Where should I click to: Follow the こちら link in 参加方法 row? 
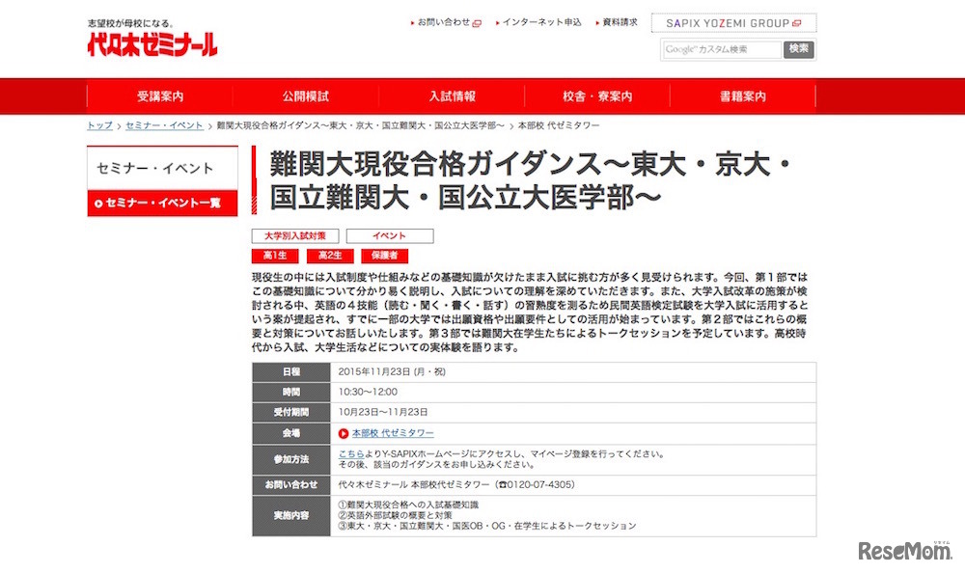click(x=351, y=454)
